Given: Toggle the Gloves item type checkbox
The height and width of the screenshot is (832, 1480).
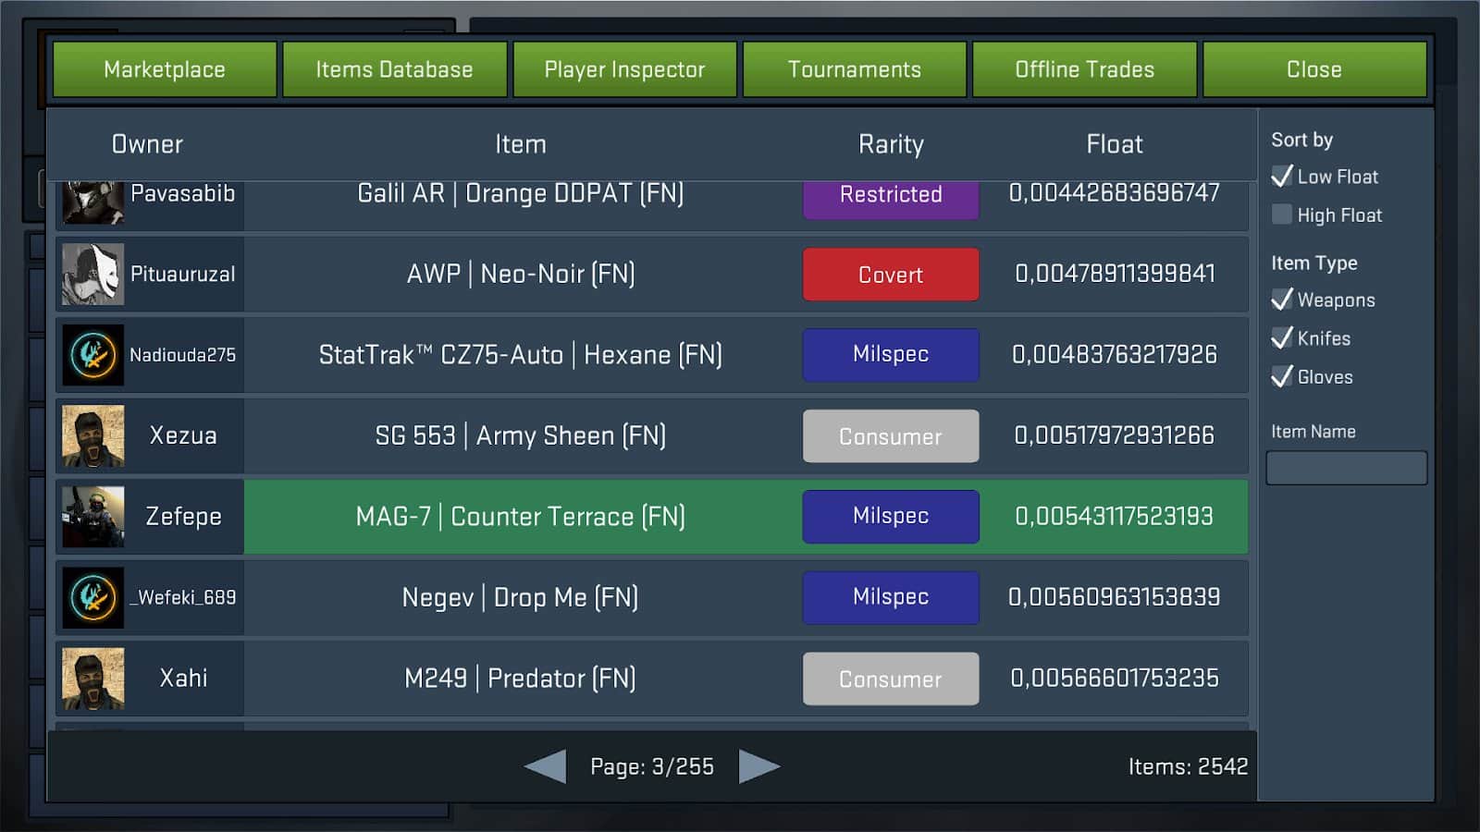Looking at the screenshot, I should pyautogui.click(x=1282, y=376).
